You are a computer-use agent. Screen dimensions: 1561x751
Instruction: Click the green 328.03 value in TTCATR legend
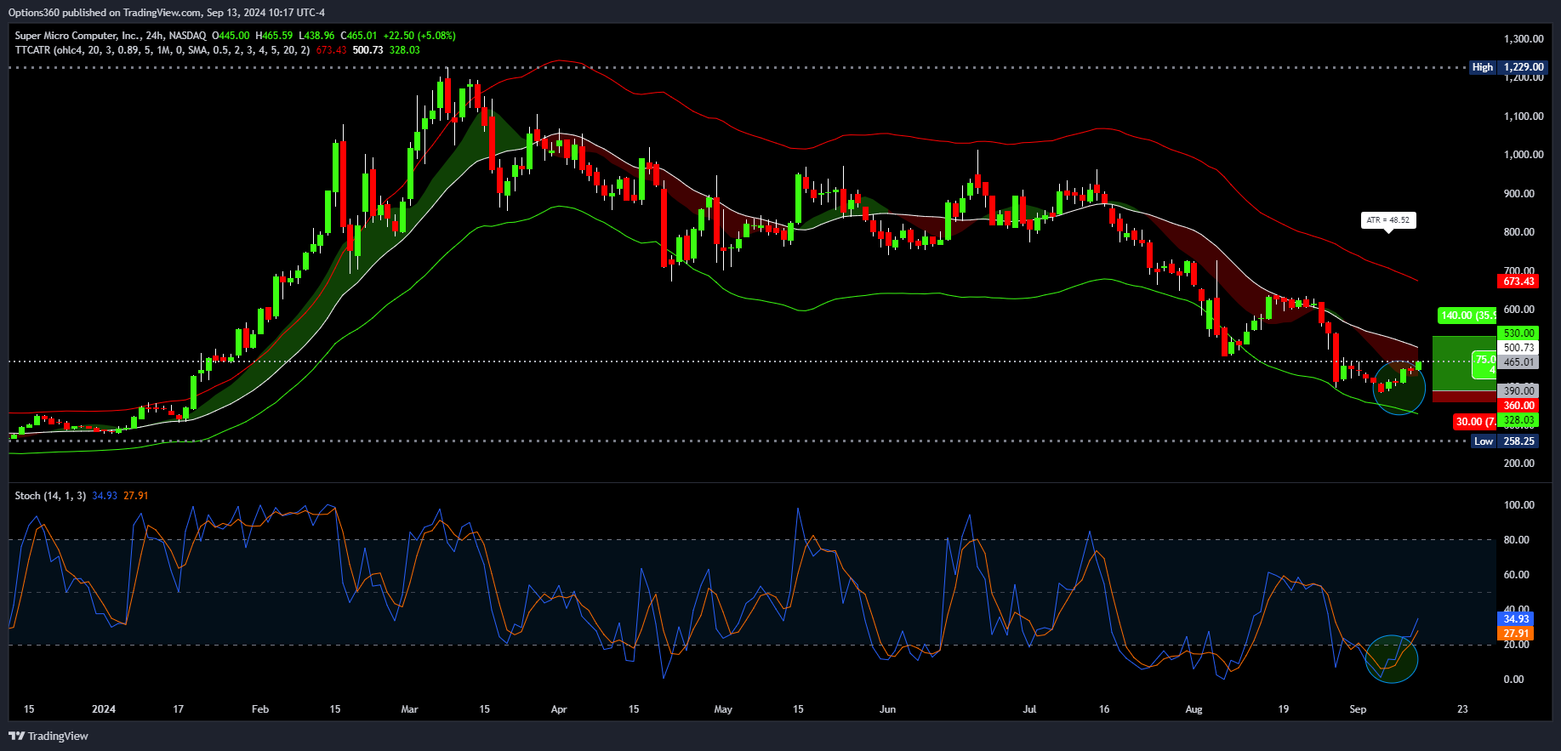point(405,50)
